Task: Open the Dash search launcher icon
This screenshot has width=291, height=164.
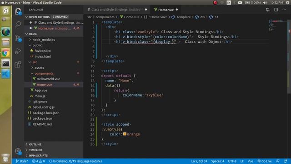Action: 5,11
